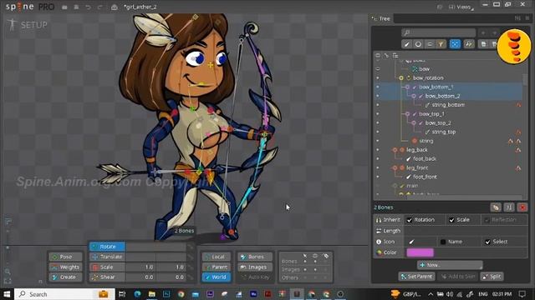
Task: Click the Redo arrow in the title bar
Action: coord(99,7)
